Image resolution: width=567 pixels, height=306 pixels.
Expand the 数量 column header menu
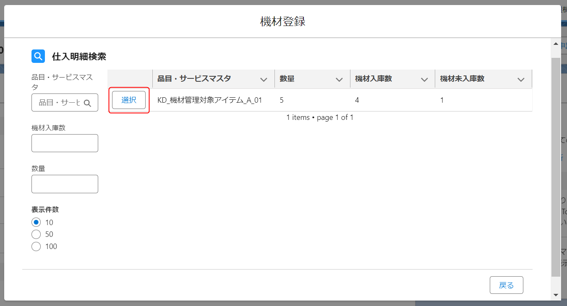coord(339,79)
